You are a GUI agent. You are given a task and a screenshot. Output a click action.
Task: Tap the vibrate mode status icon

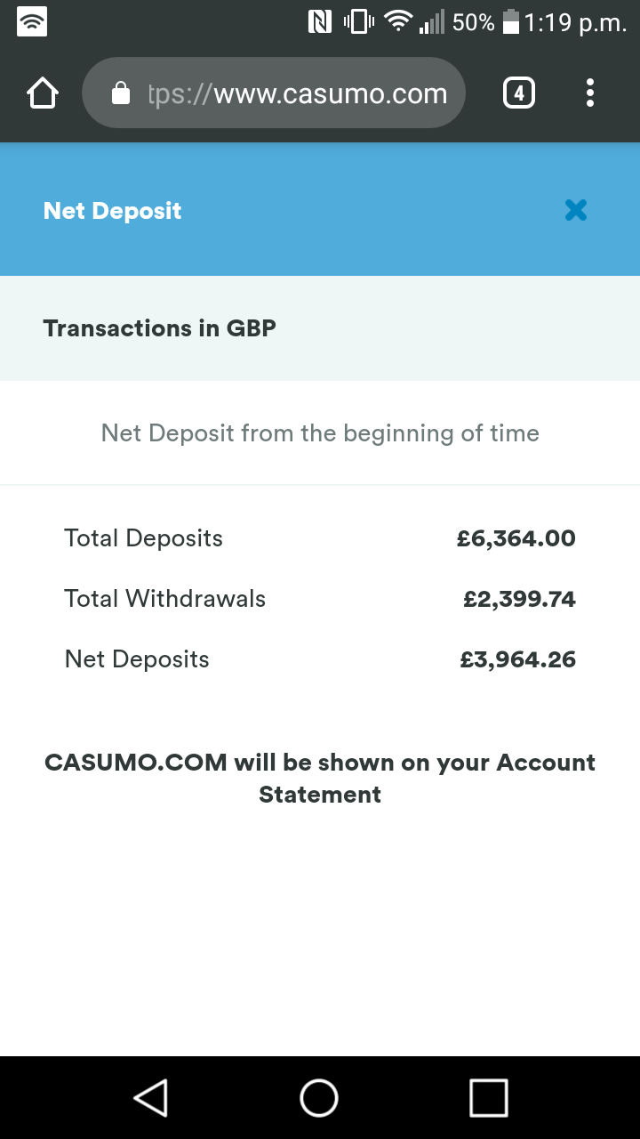tap(359, 22)
